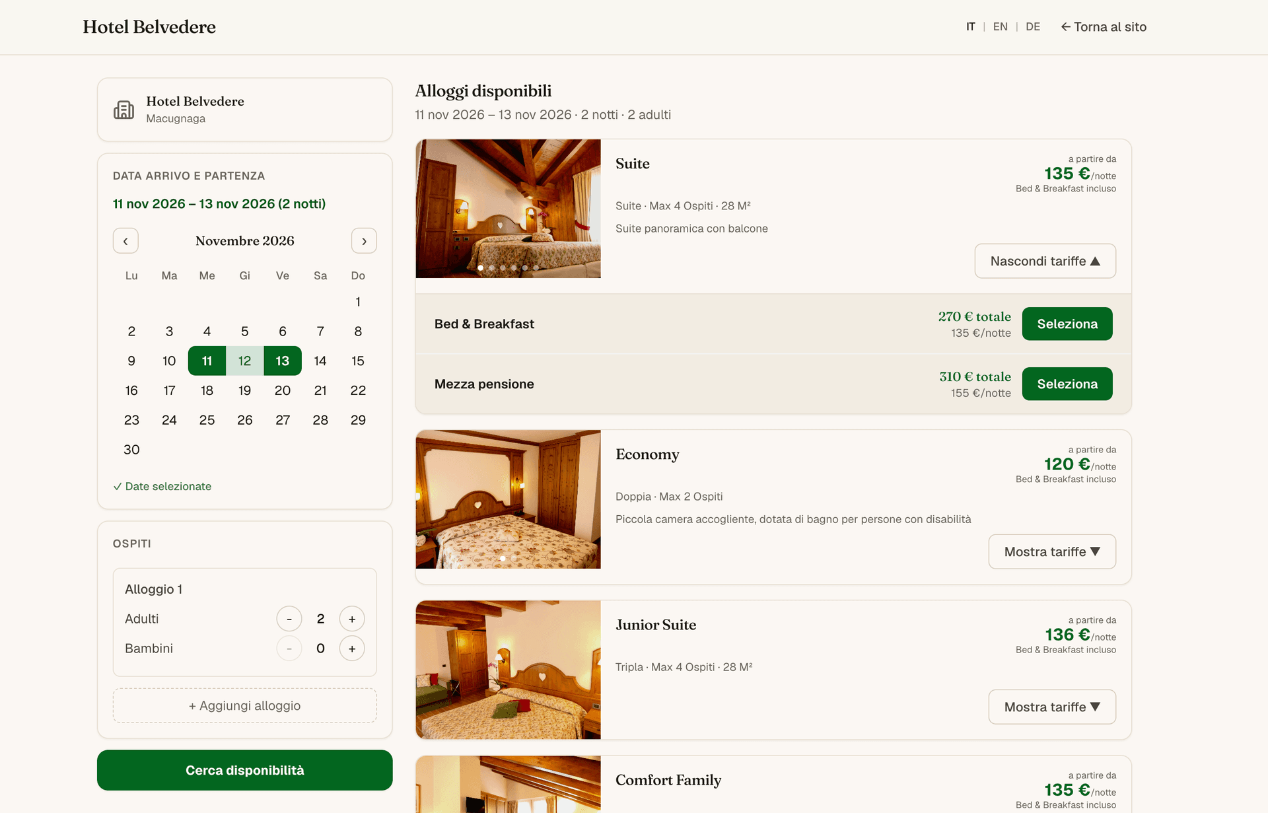Expand Economy rates with Mostra tariffe

point(1052,551)
